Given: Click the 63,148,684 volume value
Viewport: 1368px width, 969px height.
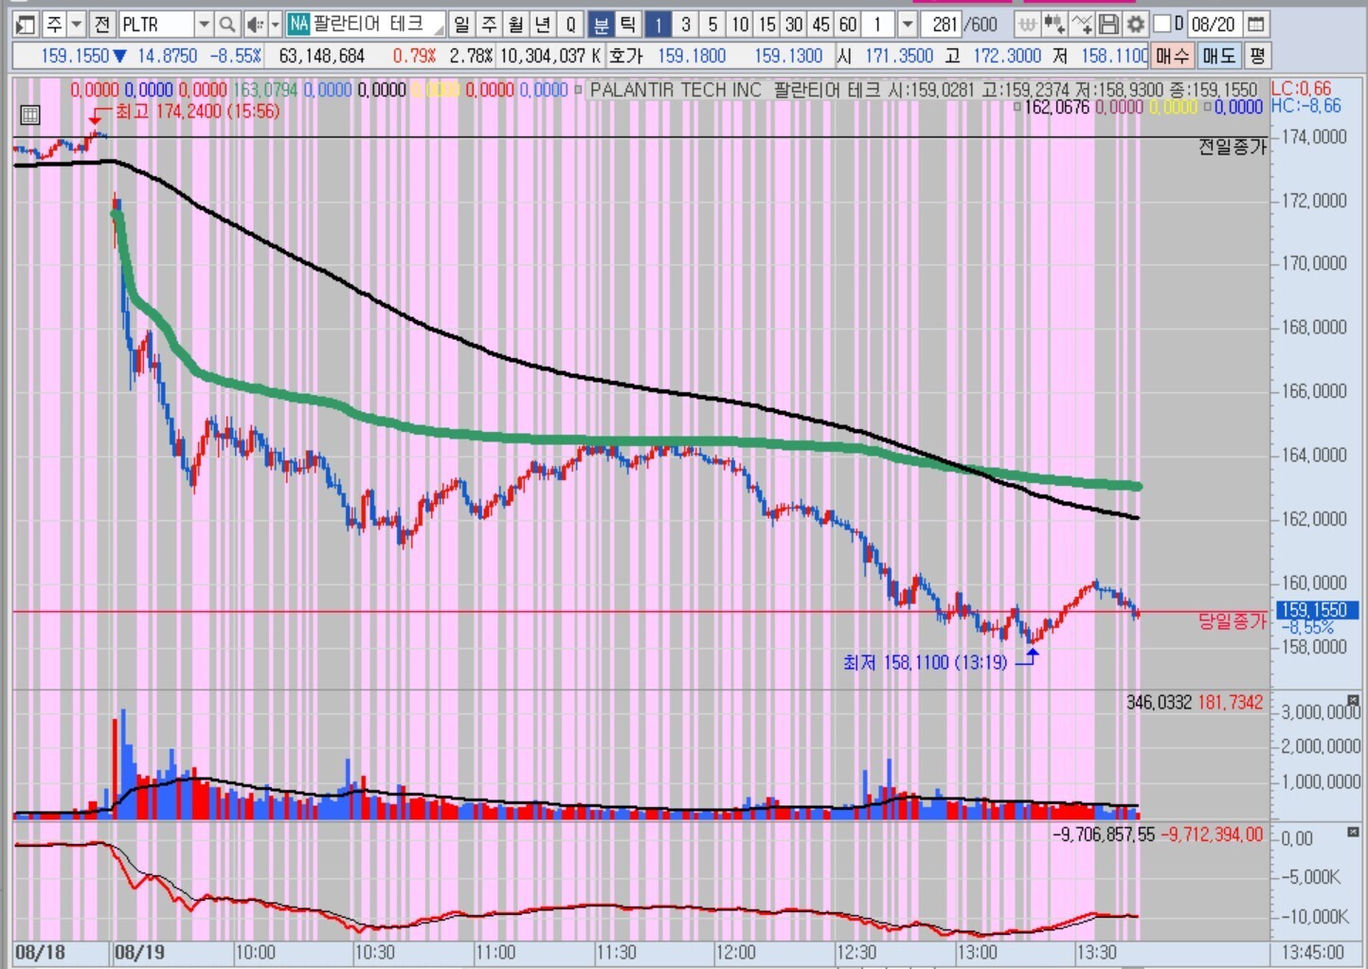Looking at the screenshot, I should click(x=321, y=56).
